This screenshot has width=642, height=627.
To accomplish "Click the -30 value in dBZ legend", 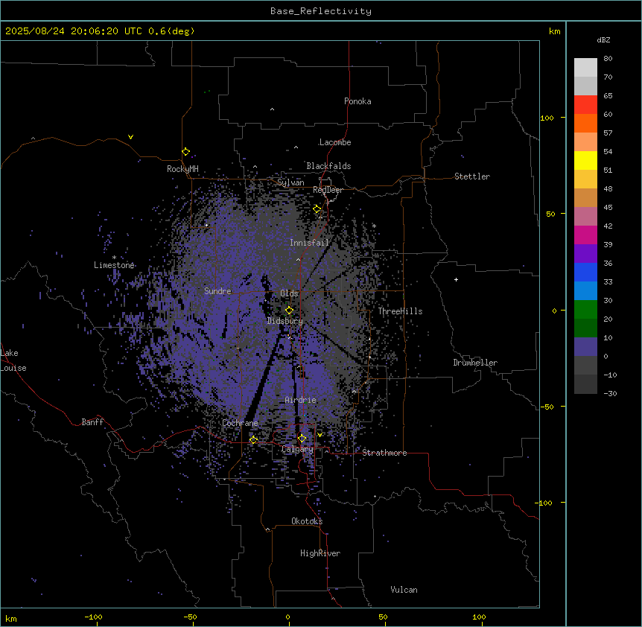I will 610,393.
